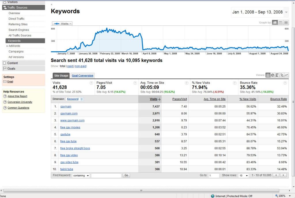
Task: Expand the AdWords sidebar item
Action: 7,46
